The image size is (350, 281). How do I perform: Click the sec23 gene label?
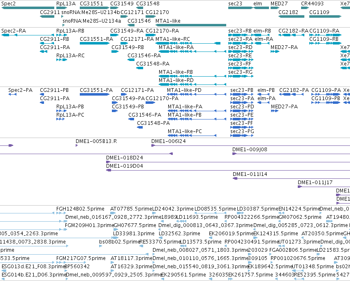(x=235, y=4)
